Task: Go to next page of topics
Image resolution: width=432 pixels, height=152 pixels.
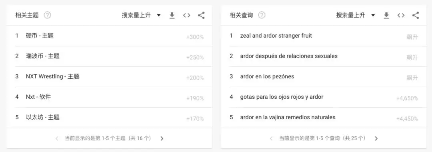Action: [x=162, y=138]
